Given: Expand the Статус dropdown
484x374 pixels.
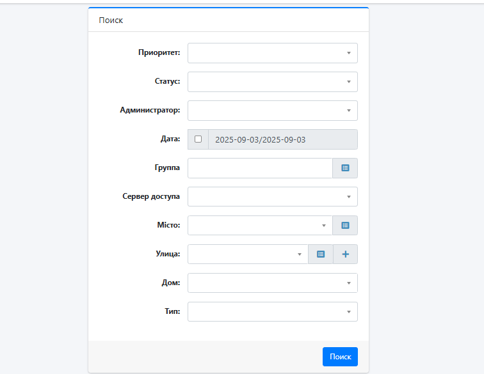Looking at the screenshot, I should point(273,82).
